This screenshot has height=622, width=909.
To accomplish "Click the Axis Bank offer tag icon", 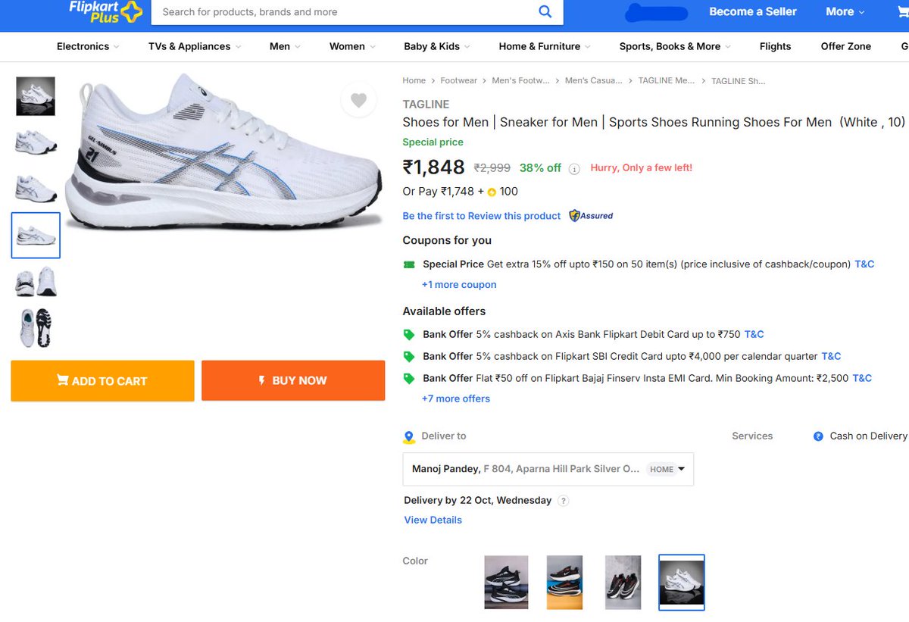I will (x=409, y=334).
